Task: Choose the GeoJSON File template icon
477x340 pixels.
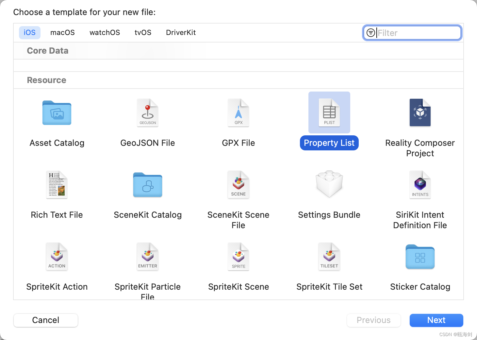Action: (148, 113)
